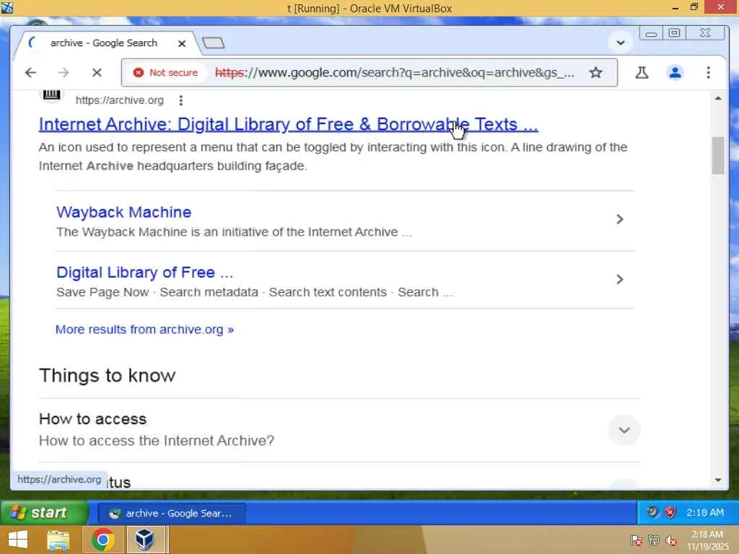Open the XP start button
Viewport: 739px width, 554px height.
[44, 513]
